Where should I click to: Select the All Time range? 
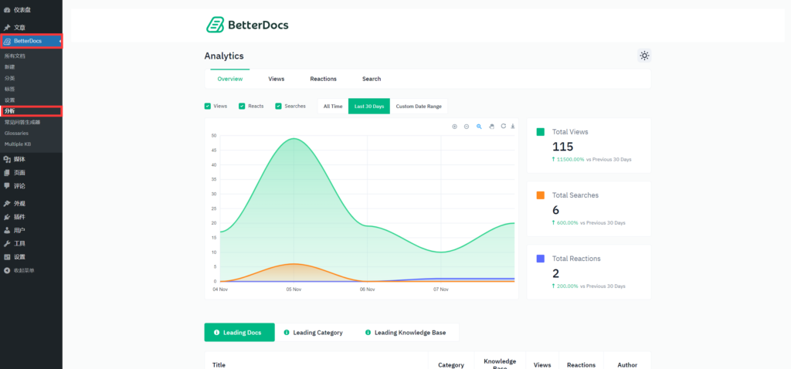333,107
